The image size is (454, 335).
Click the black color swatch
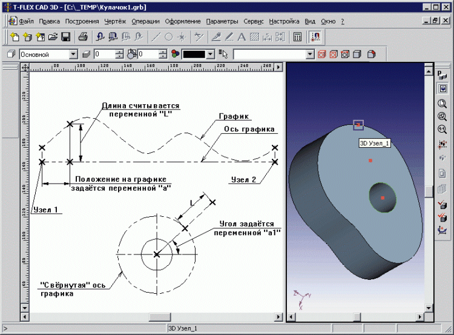tap(194, 54)
